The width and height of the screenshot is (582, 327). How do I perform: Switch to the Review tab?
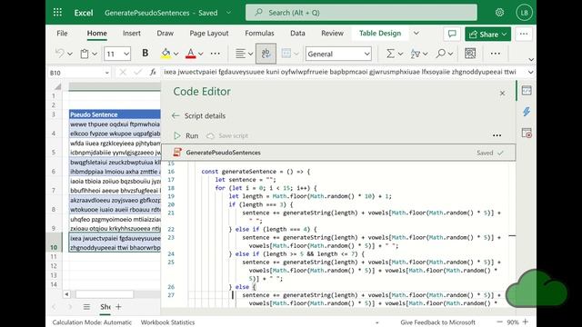coord(332,34)
